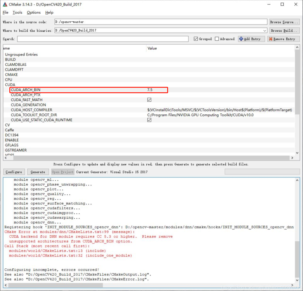Click the grayed Open Project button

[62, 172]
